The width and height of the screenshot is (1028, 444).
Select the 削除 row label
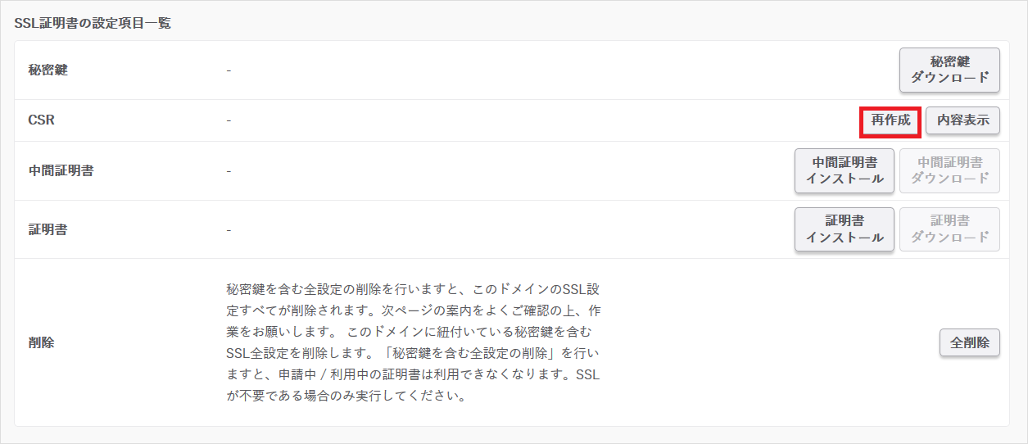click(41, 342)
